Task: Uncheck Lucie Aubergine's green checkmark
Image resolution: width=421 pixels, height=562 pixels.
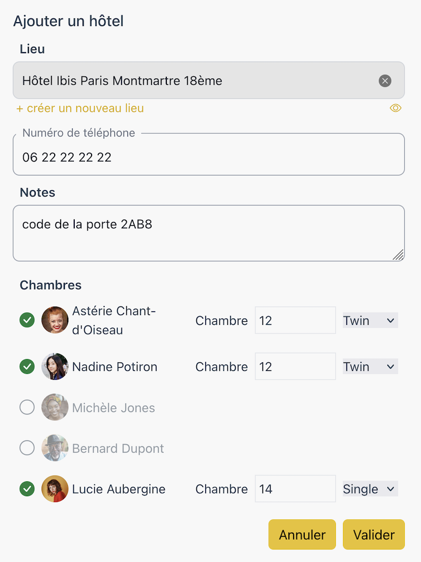Action: point(27,489)
